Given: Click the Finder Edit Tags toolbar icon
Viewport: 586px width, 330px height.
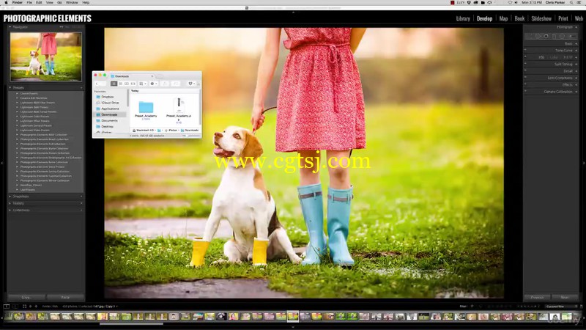Looking at the screenshot, I should tap(176, 84).
